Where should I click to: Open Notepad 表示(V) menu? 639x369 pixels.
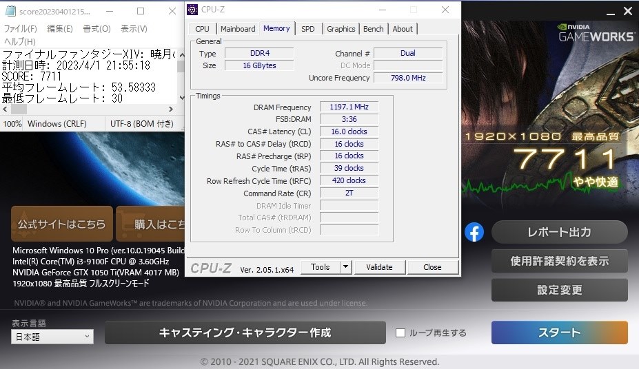(134, 28)
